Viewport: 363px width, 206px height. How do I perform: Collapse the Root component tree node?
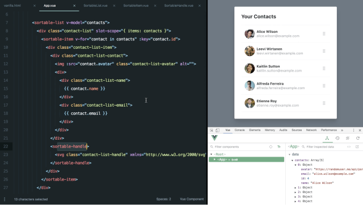[x=211, y=154]
